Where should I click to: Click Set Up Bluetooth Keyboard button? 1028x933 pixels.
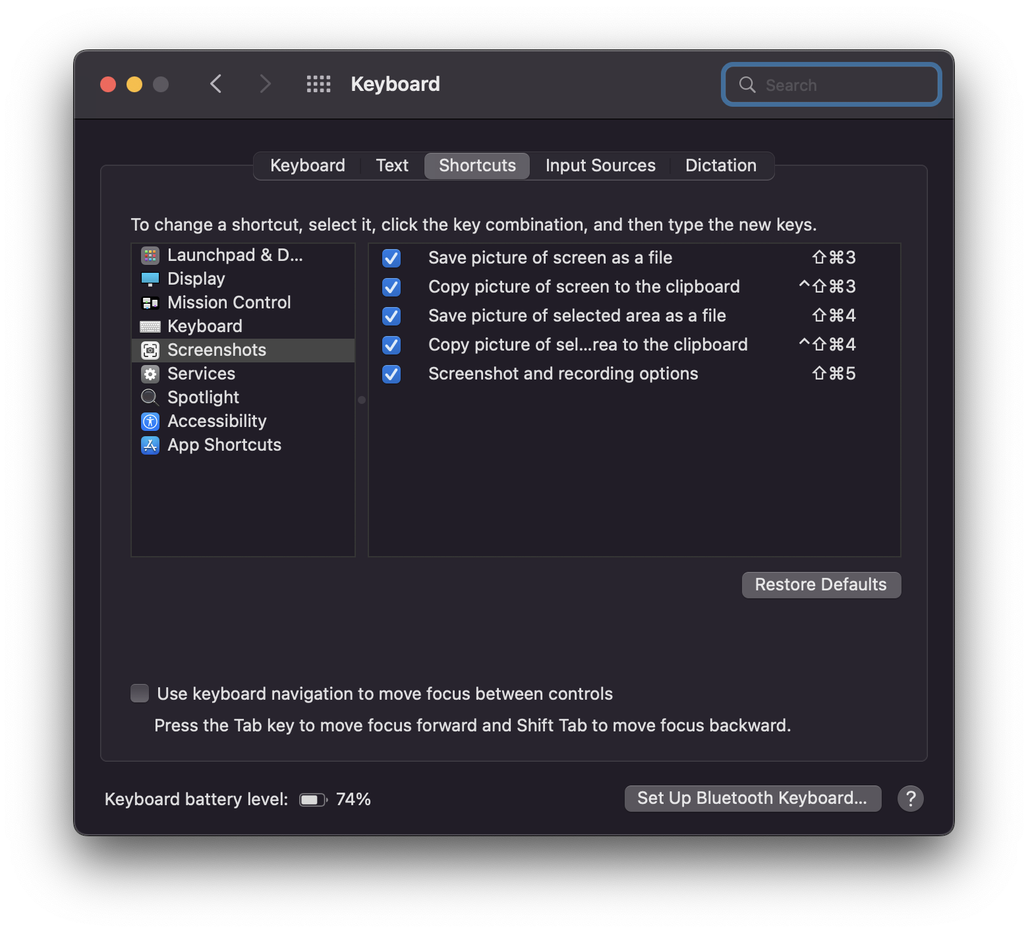tap(752, 799)
